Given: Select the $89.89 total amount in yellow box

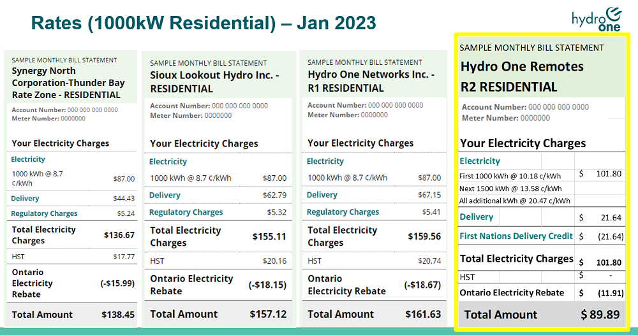Looking at the screenshot, I should (600, 315).
